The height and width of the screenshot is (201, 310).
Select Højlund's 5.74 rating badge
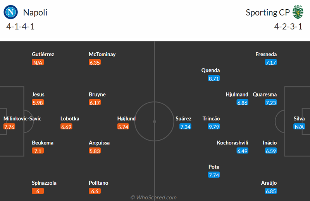tap(123, 127)
